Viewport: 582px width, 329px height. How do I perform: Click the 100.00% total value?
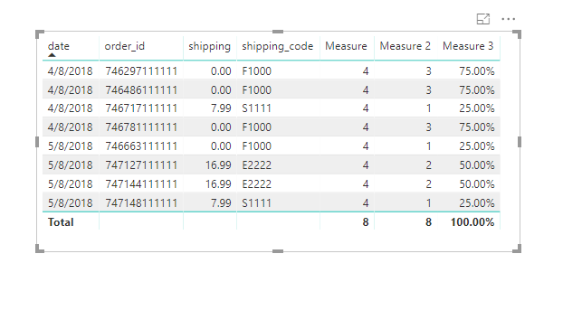tap(472, 222)
